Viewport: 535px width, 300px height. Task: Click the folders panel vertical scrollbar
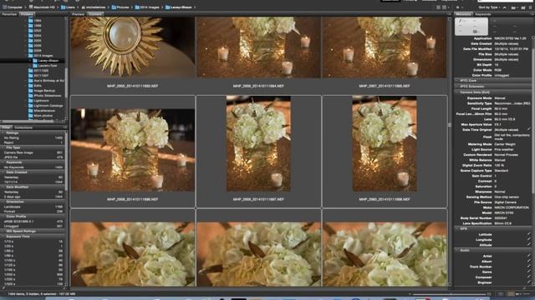[x=66, y=83]
